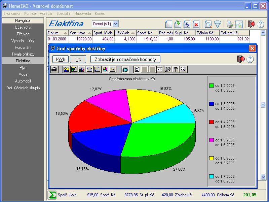This screenshot has width=269, height=202.
Task: Show chart values in Kč
Action: pos(78,59)
